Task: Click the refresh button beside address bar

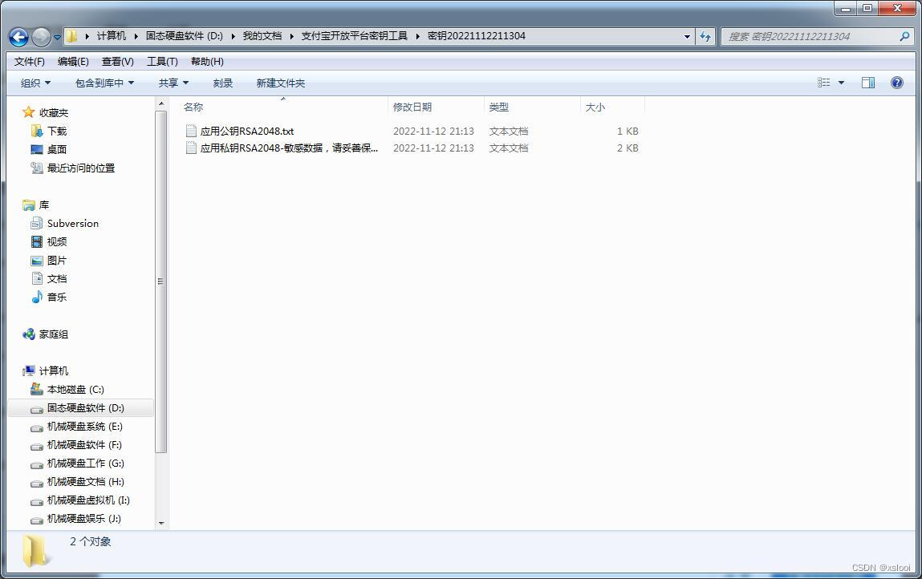Action: point(705,36)
